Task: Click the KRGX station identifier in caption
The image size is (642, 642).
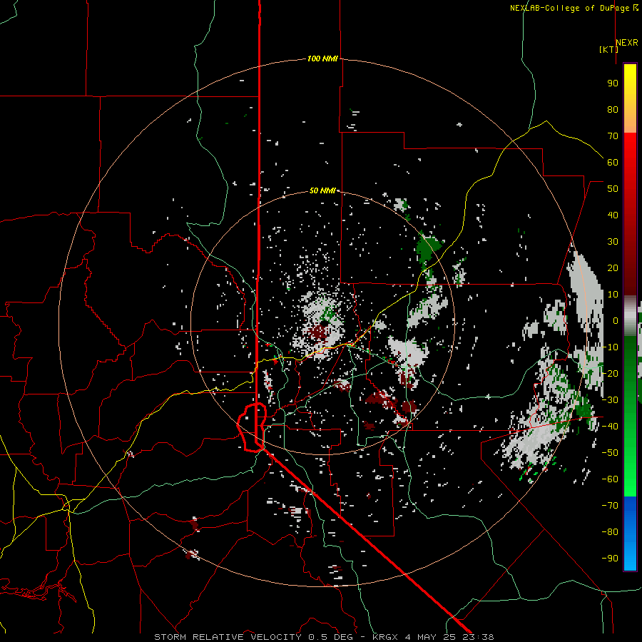Action: pos(386,637)
